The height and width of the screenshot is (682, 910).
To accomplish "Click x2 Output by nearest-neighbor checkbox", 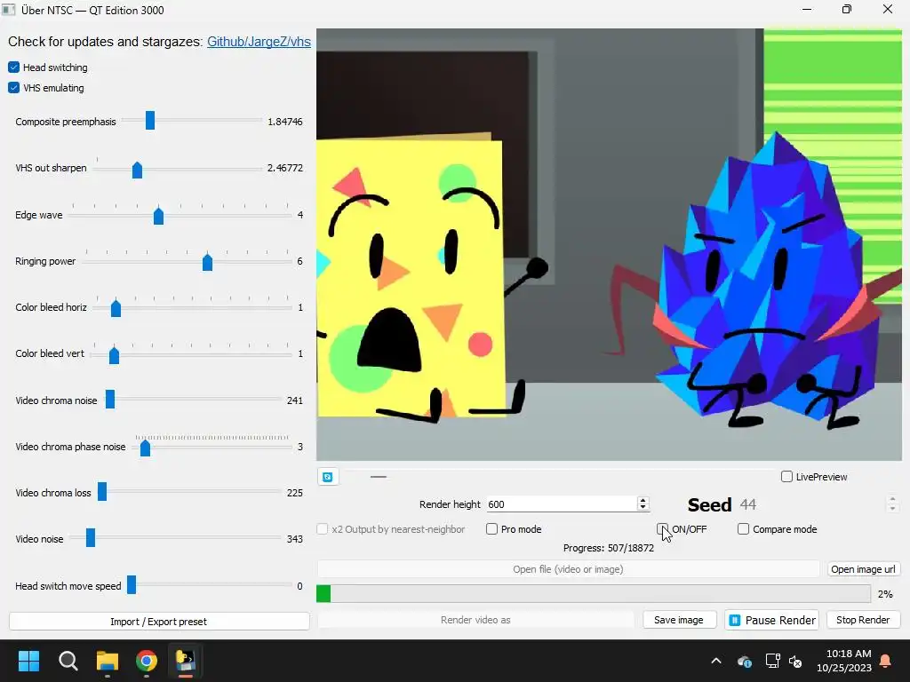I will click(322, 529).
